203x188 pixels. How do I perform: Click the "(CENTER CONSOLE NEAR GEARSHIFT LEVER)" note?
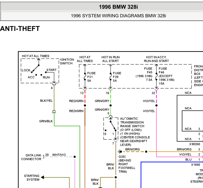click(135, 141)
